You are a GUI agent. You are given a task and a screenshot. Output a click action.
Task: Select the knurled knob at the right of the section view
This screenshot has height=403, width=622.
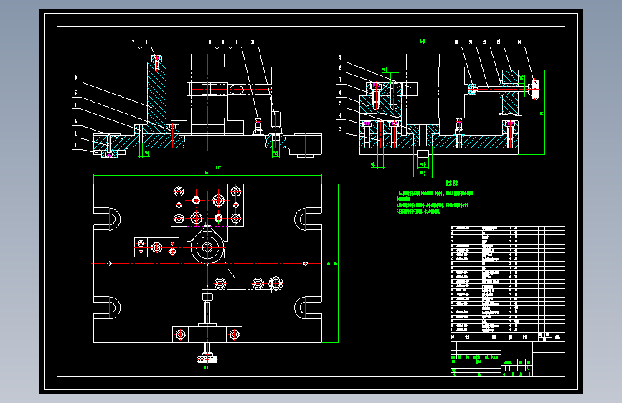pos(534,89)
